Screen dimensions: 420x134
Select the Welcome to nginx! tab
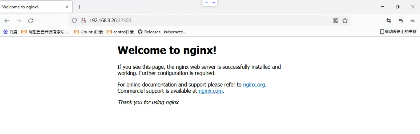(x=36, y=7)
